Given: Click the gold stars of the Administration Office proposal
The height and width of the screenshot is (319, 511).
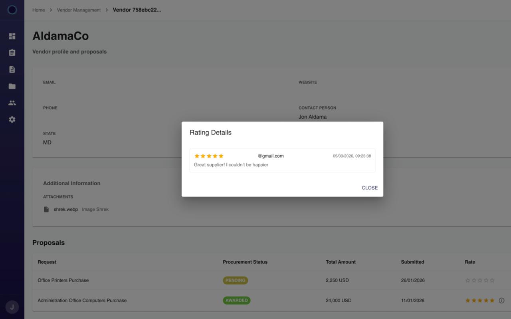Looking at the screenshot, I should pyautogui.click(x=480, y=301).
